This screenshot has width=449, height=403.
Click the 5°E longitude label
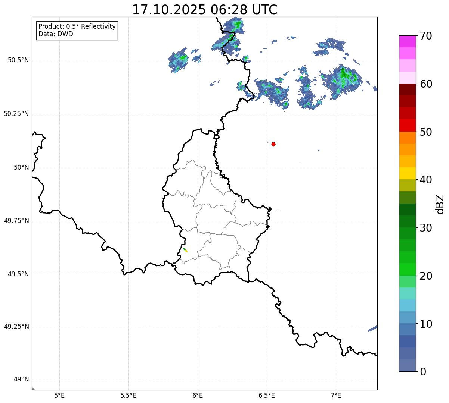pos(59,396)
